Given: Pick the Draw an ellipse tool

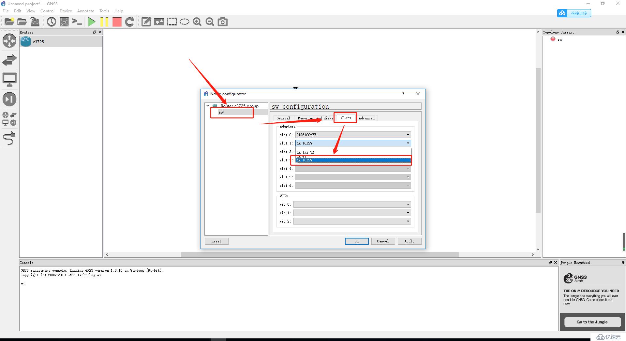Looking at the screenshot, I should tap(185, 22).
